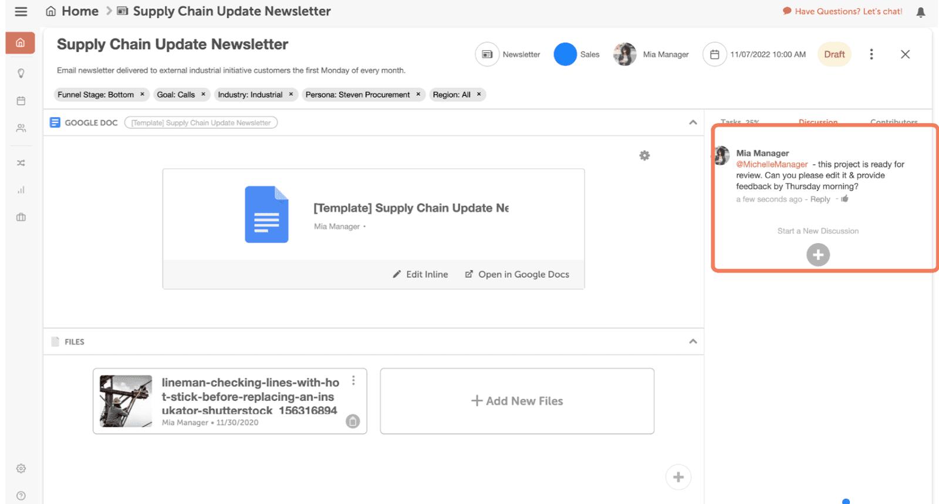Like Mia Manager's comment with thumbs up
Screen dimensions: 939x504
click(845, 199)
